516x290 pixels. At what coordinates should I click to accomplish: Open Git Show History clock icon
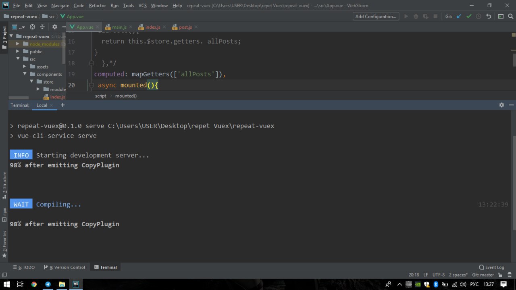coord(479,17)
